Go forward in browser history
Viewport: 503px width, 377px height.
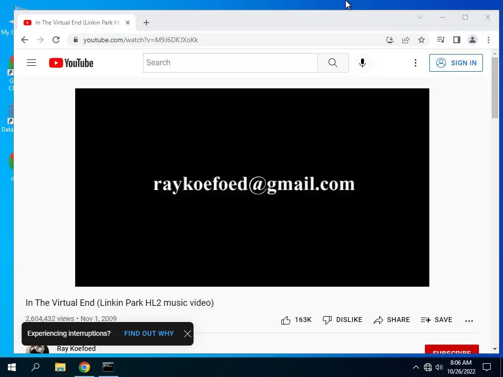click(x=40, y=40)
